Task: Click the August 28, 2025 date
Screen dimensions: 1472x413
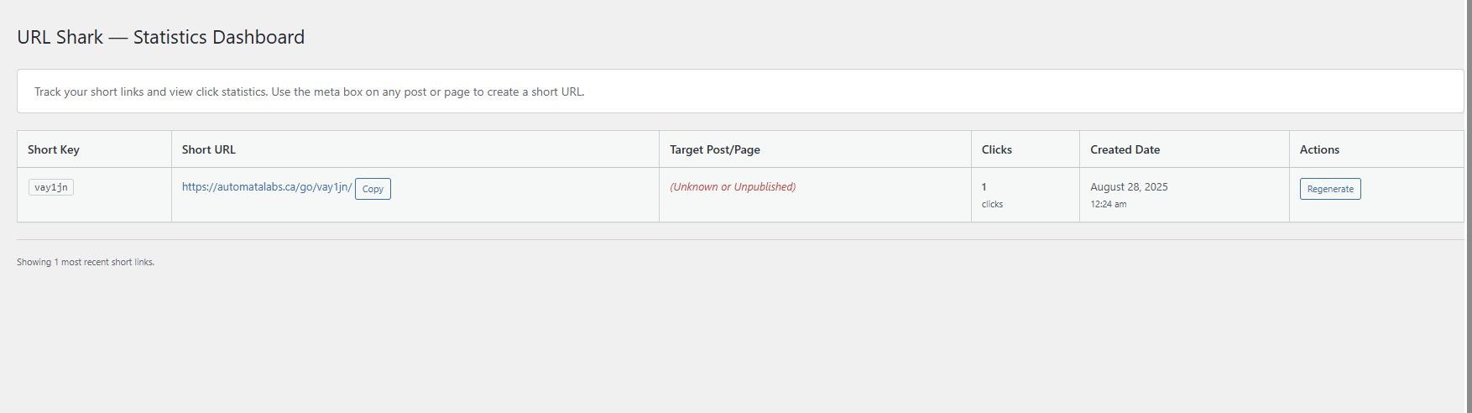Action: pos(1129,187)
